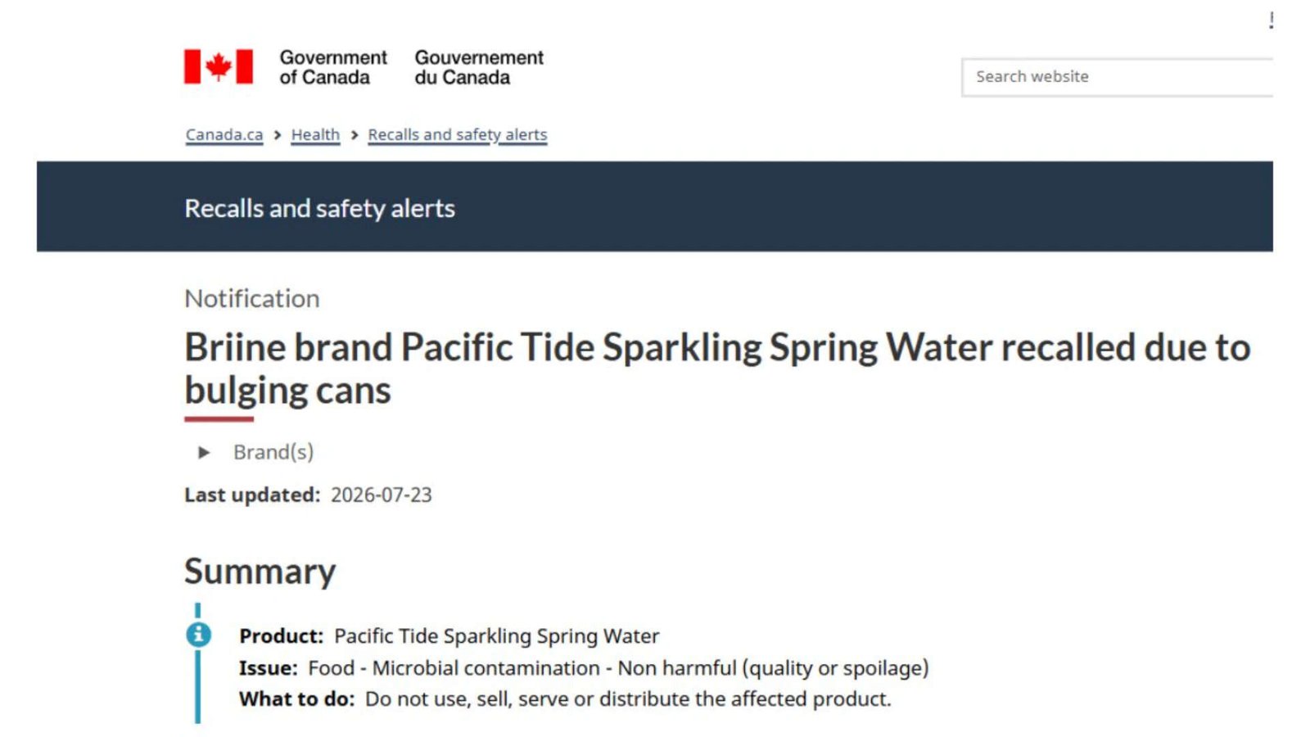Image resolution: width=1310 pixels, height=737 pixels.
Task: Click the Summary section heading
Action: [260, 571]
